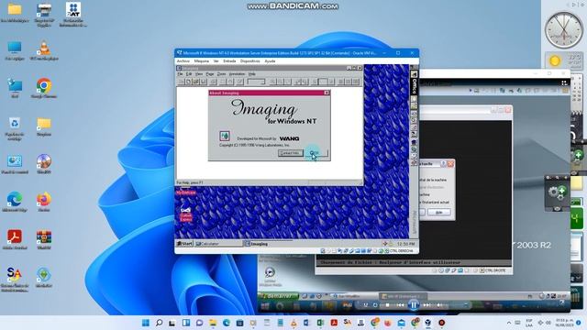Screen dimensions: 587x330
Task: Open the Edit menu in Imaging
Action: coord(189,74)
